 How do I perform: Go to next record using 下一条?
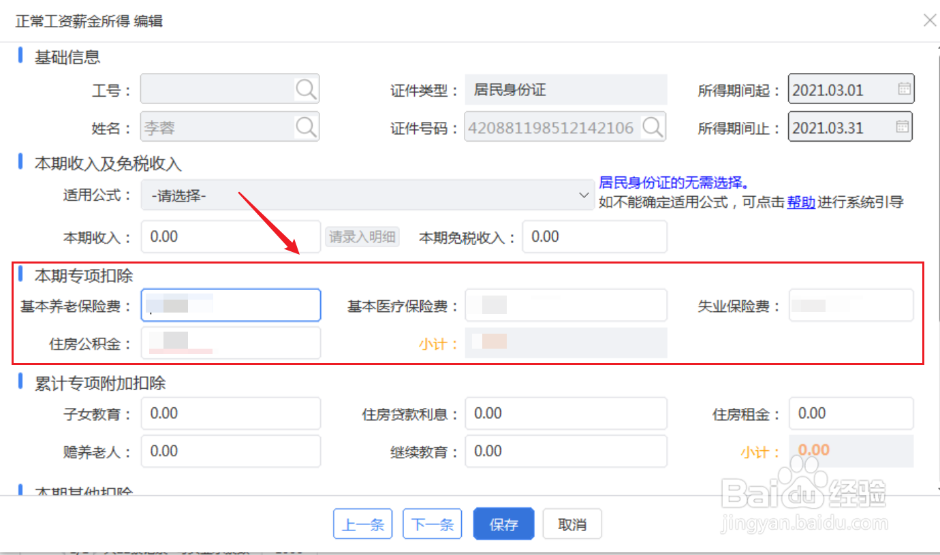432,524
